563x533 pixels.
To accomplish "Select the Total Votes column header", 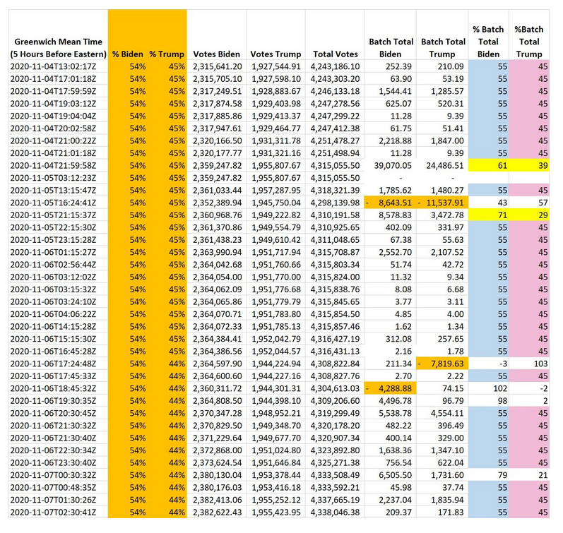I will click(334, 54).
